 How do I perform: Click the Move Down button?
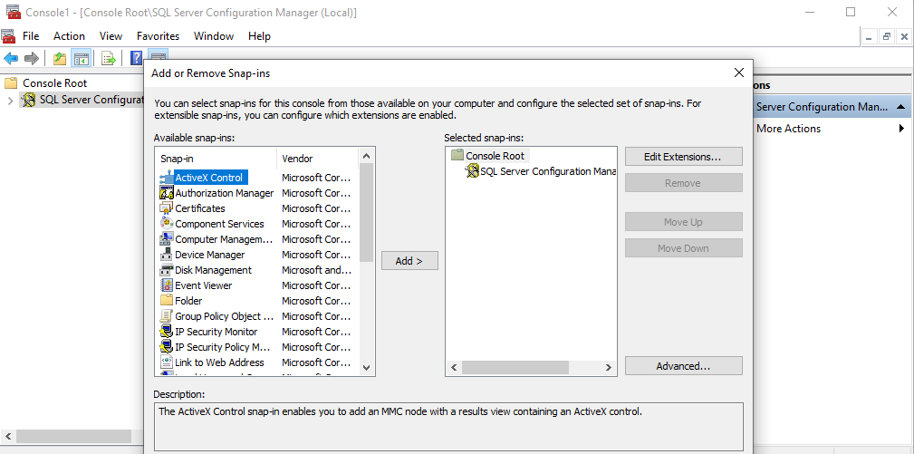click(x=683, y=248)
